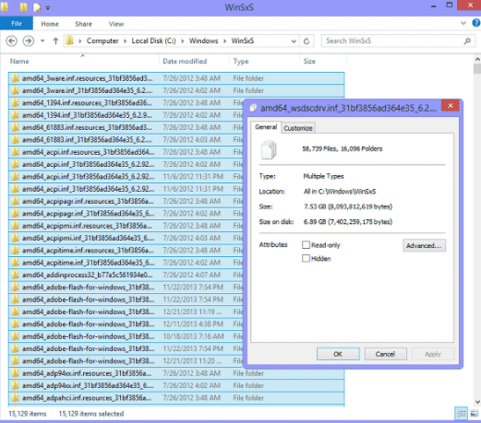Switch to large icons view layout
The image size is (481, 423).
pyautogui.click(x=475, y=413)
